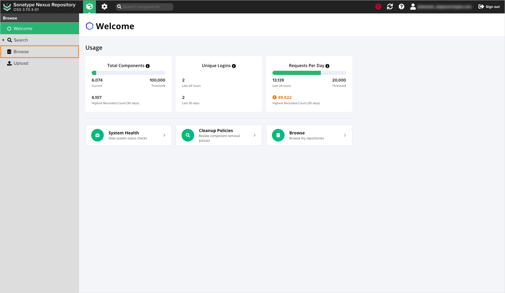Image resolution: width=505 pixels, height=293 pixels.
Task: Click the red system alert icon
Action: pyautogui.click(x=378, y=7)
